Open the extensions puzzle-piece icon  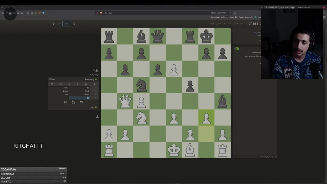[x=32, y=13]
